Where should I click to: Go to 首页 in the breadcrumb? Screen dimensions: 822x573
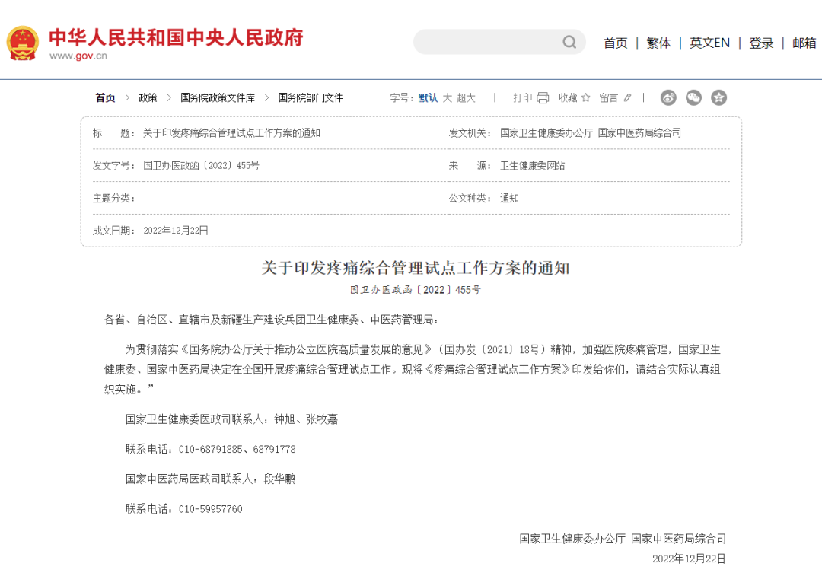pyautogui.click(x=105, y=97)
